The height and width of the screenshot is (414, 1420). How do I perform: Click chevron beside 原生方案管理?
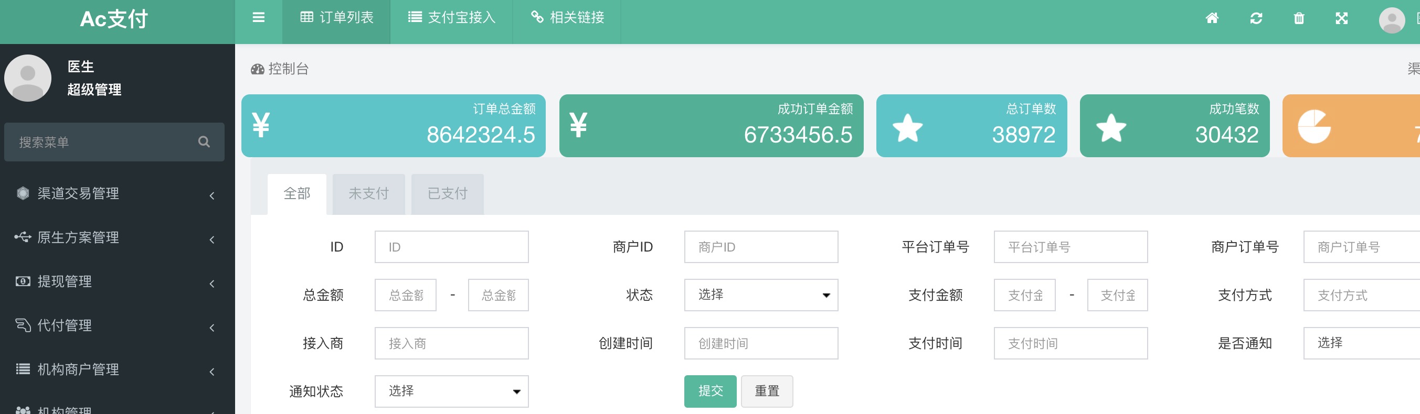pyautogui.click(x=212, y=239)
